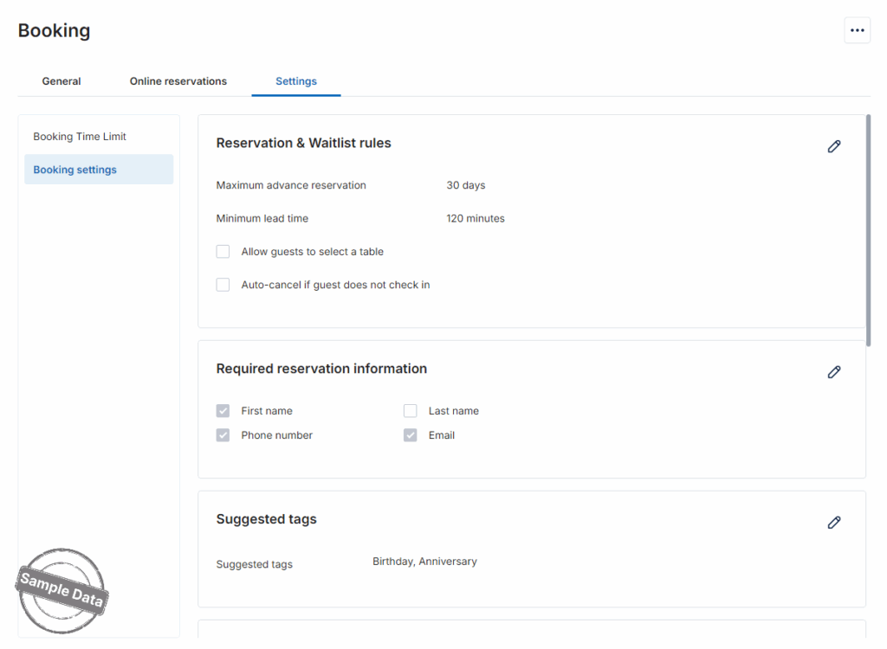887x649 pixels.
Task: Click the Sample Data stamp badge
Action: [x=62, y=590]
